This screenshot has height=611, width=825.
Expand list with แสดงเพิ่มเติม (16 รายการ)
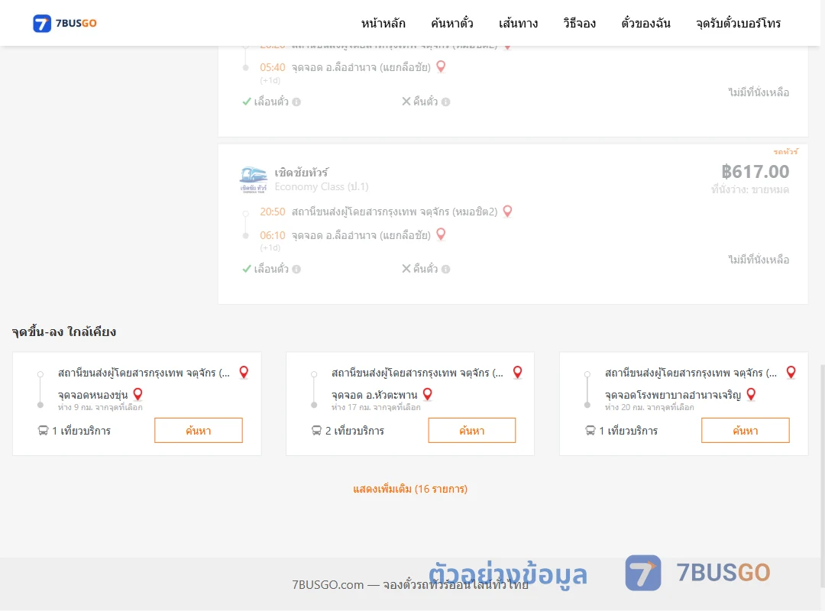coord(410,489)
